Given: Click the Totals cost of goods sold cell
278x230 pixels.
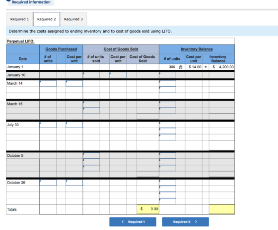Looking at the screenshot, I should click(148, 209).
